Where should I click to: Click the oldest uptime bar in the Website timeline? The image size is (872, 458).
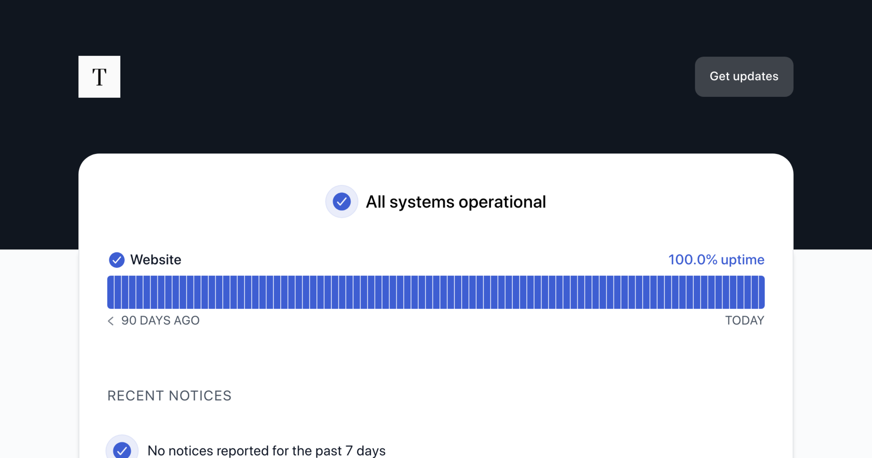click(x=111, y=292)
